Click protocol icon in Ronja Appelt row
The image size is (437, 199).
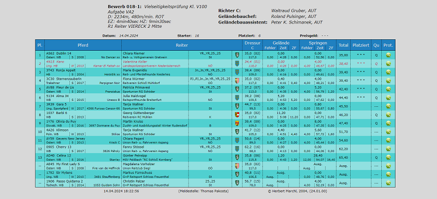pos(388,72)
